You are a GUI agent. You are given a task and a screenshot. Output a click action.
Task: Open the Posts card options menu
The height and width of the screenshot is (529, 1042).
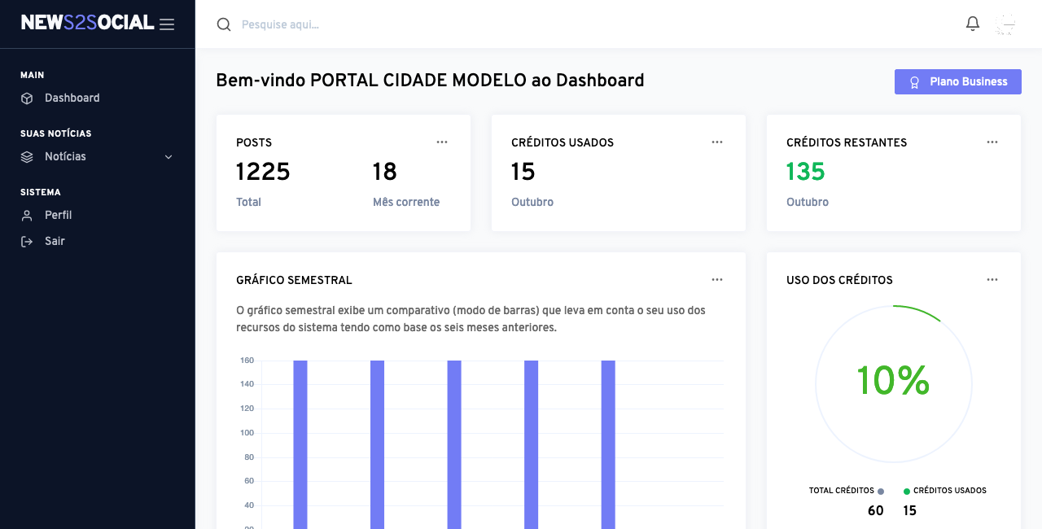pyautogui.click(x=442, y=142)
